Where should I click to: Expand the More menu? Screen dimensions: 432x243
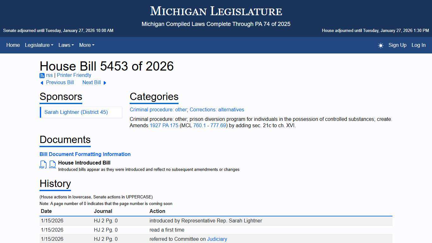(x=86, y=45)
